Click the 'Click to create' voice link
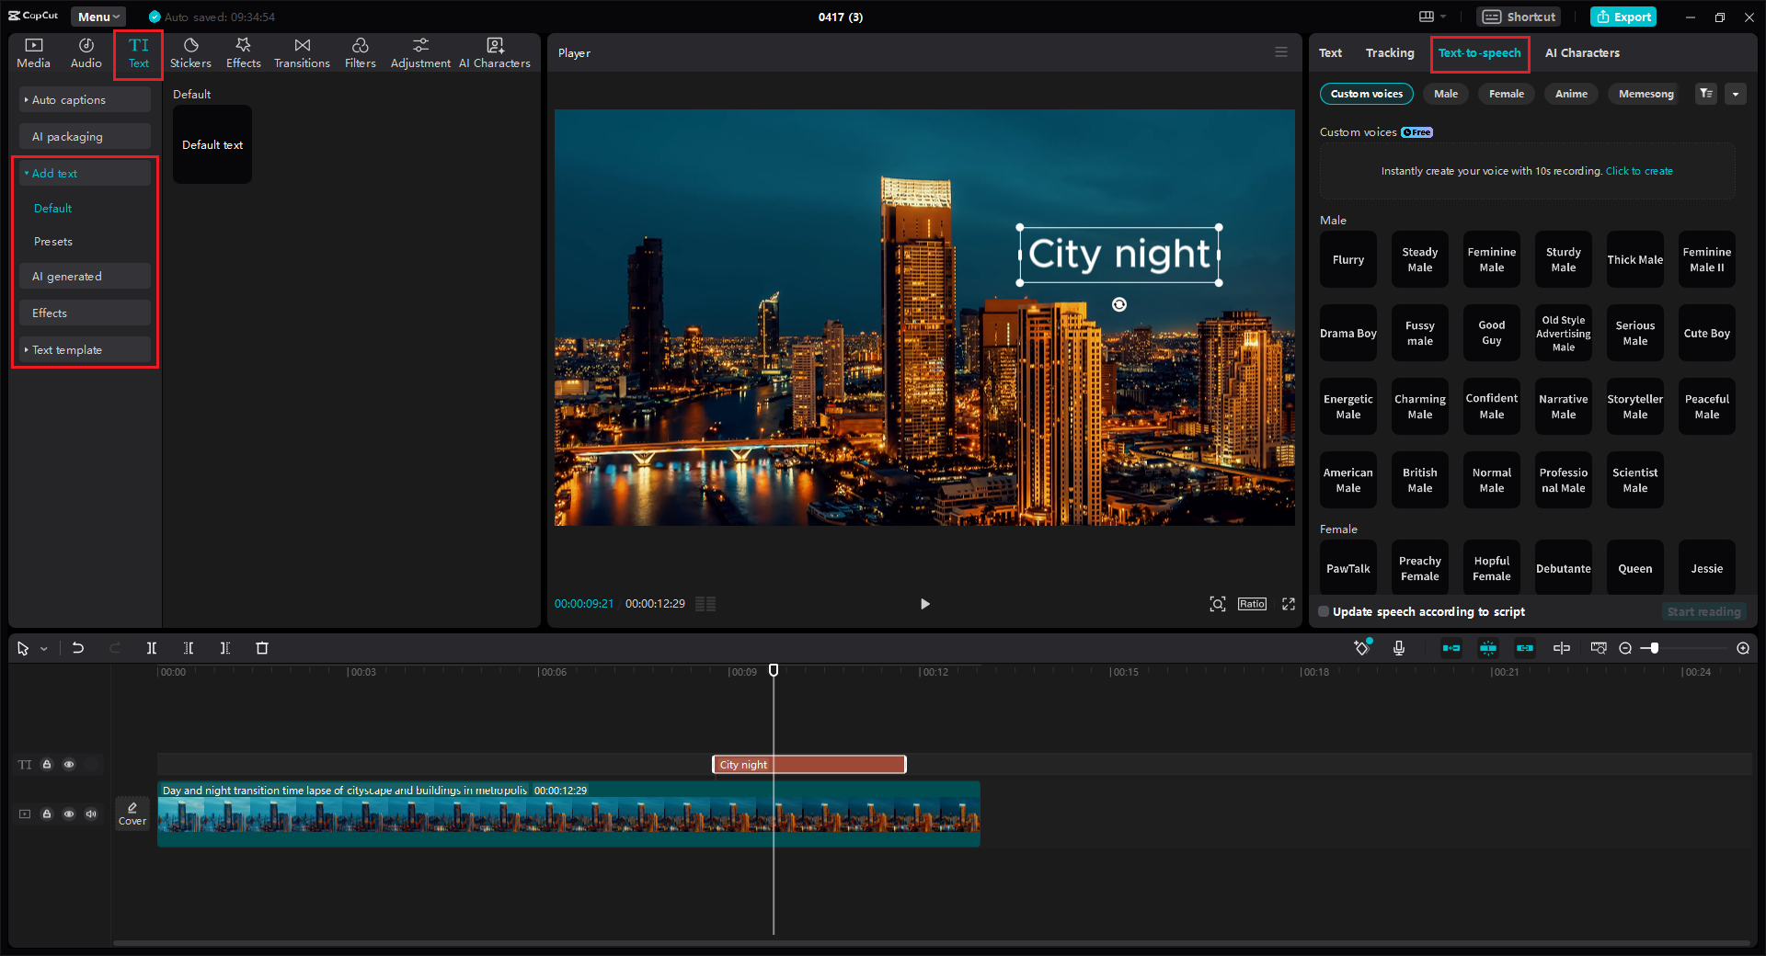This screenshot has width=1766, height=956. tap(1639, 171)
